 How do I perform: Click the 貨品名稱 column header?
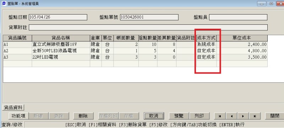(x=61, y=38)
